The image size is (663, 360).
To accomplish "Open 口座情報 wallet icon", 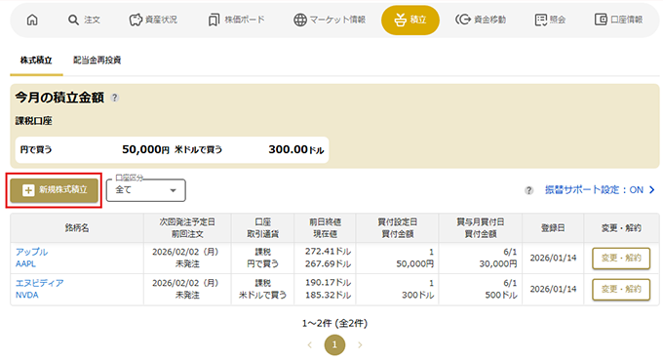I will point(601,20).
